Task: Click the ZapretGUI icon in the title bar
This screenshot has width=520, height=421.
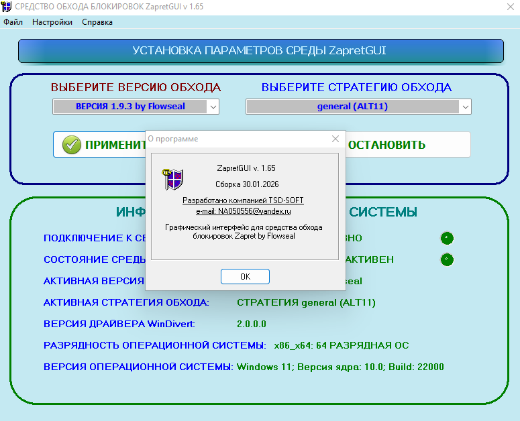Action: pyautogui.click(x=7, y=7)
